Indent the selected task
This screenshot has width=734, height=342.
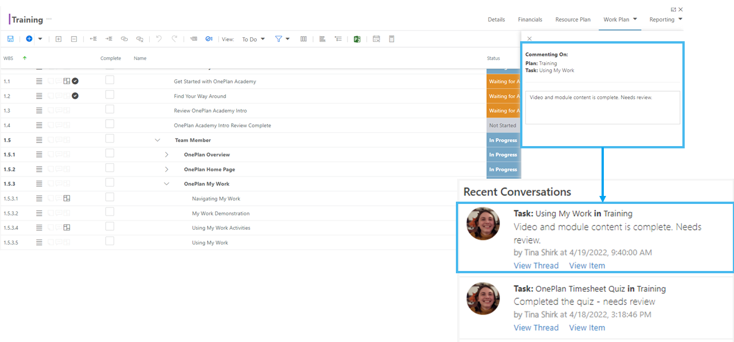(109, 39)
